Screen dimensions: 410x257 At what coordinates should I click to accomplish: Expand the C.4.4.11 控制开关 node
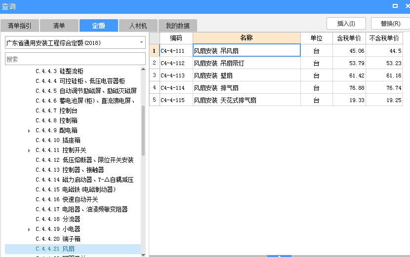tap(29, 150)
